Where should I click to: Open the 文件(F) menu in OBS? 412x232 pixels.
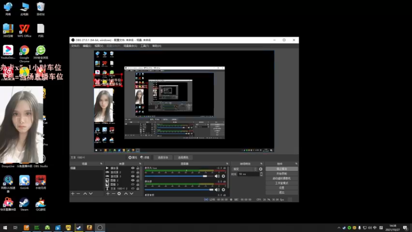[x=75, y=46]
